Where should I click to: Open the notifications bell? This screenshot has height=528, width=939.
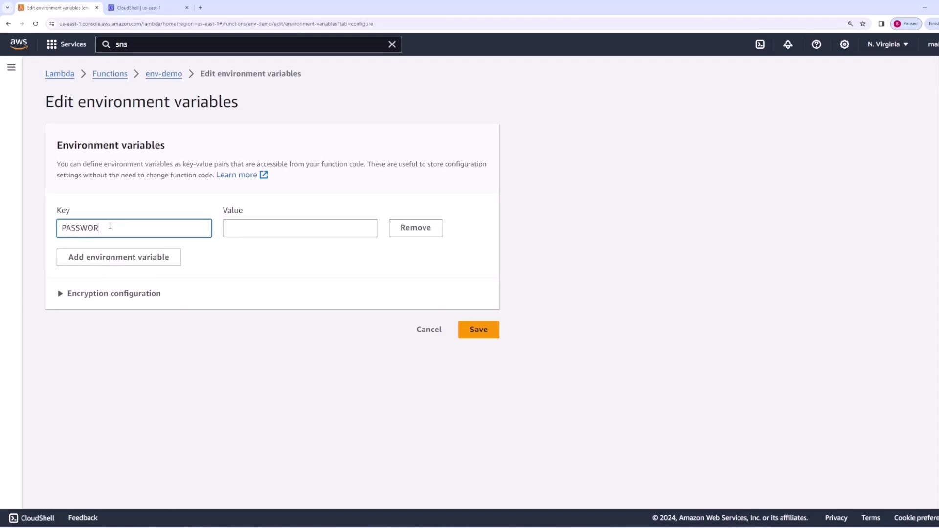pos(788,44)
